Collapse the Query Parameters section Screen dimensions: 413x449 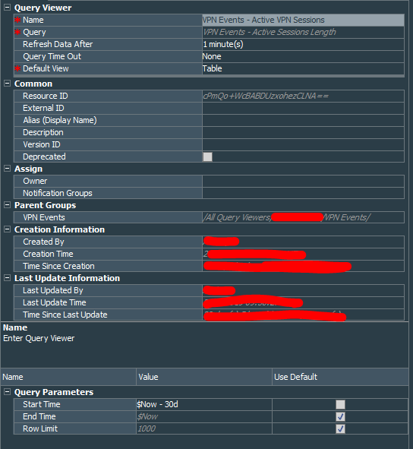point(7,392)
